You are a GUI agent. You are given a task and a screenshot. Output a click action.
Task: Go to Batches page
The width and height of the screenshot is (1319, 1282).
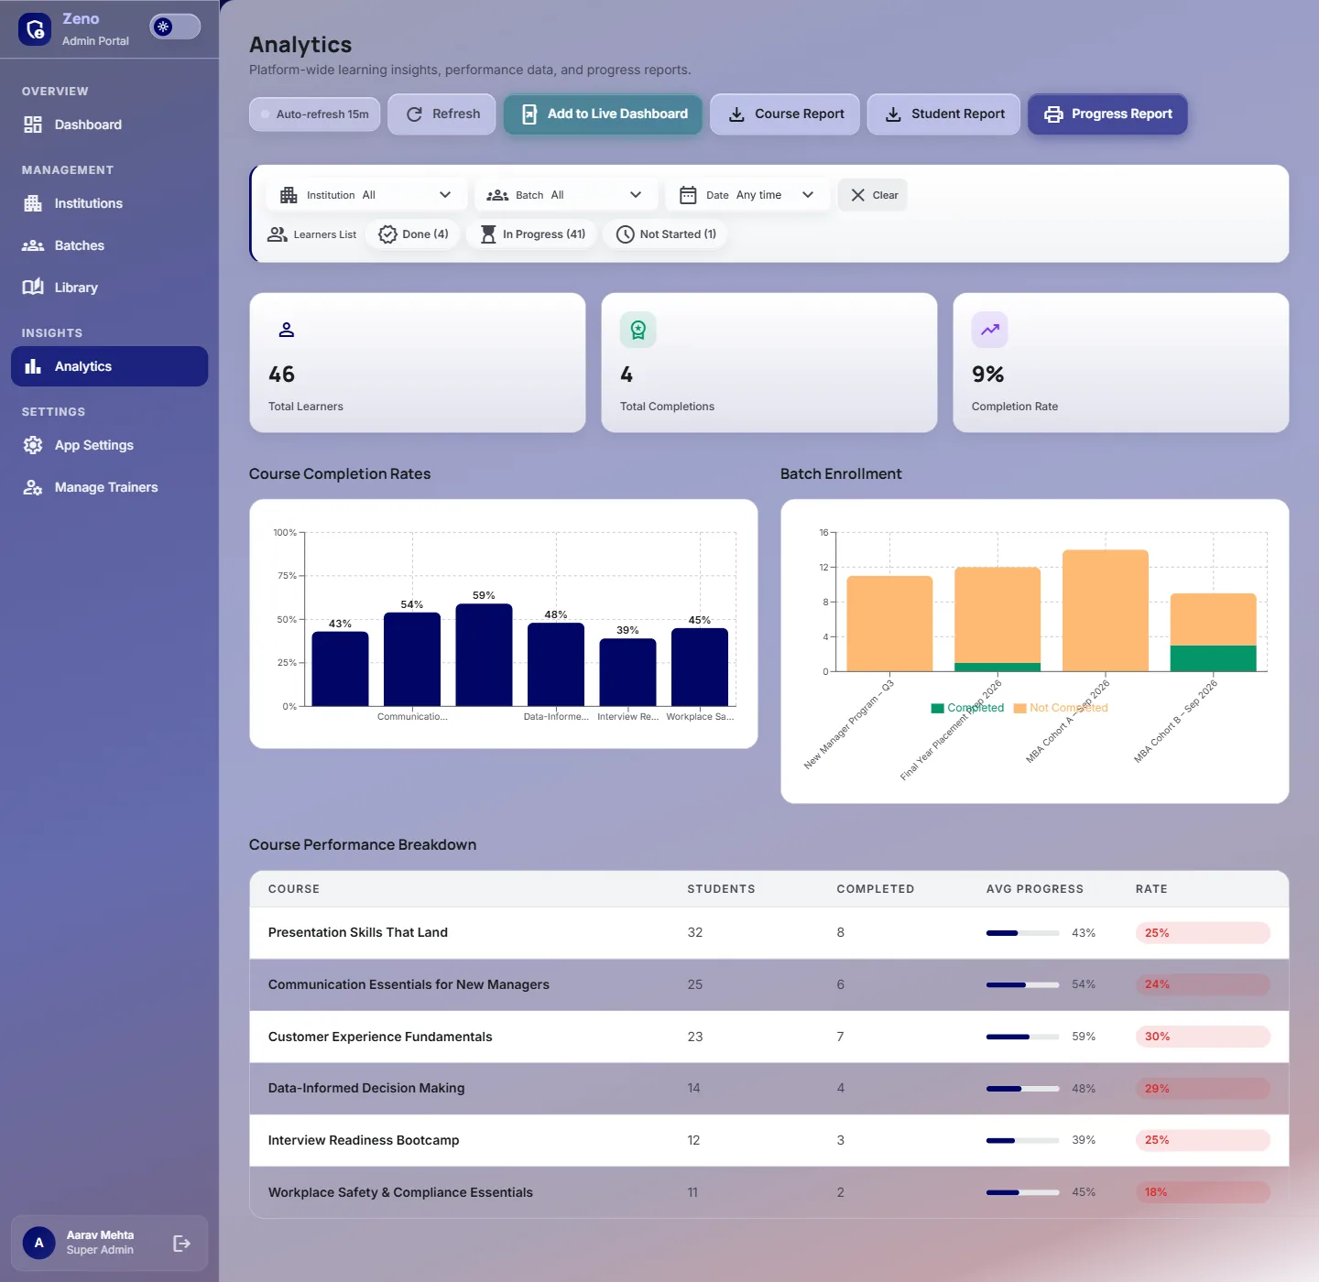(109, 245)
